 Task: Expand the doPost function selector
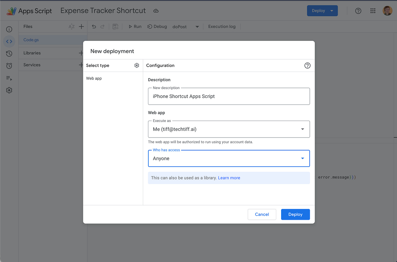click(197, 26)
